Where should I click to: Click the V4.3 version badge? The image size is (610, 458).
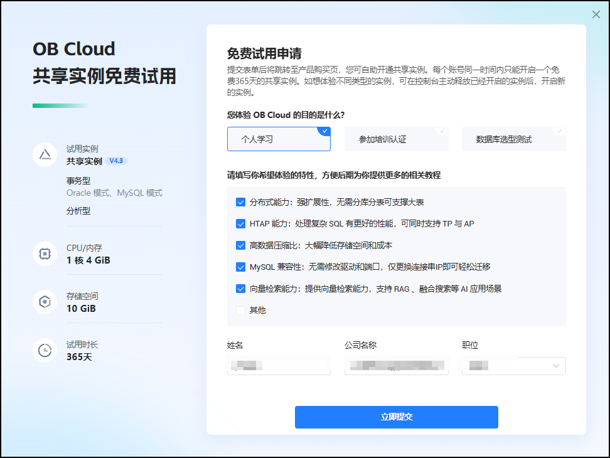[x=116, y=161]
